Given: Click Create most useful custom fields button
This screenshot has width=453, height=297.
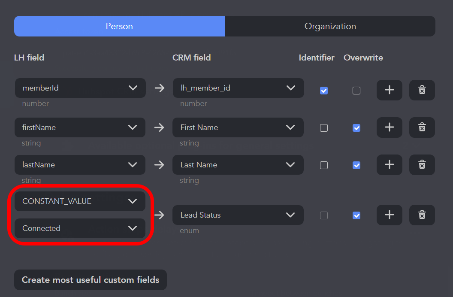Looking at the screenshot, I should (91, 280).
